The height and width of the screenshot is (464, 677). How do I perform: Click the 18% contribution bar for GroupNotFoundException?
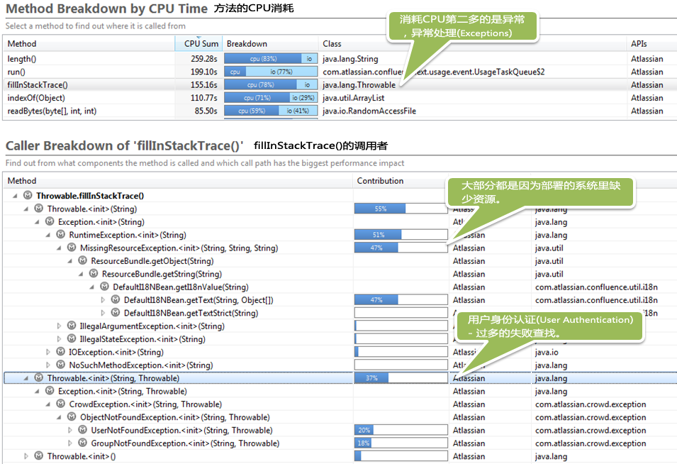coord(363,443)
